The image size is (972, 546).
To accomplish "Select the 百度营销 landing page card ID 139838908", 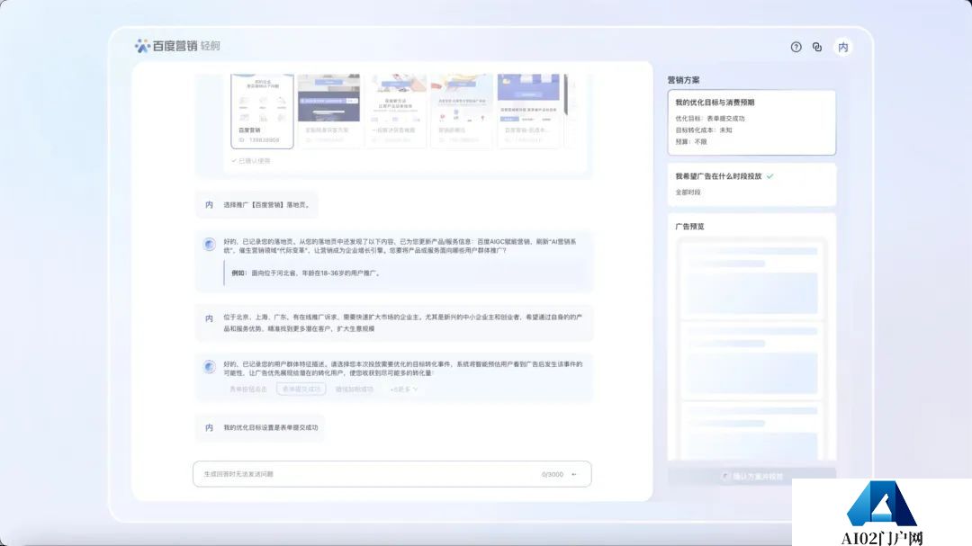I will pyautogui.click(x=262, y=111).
